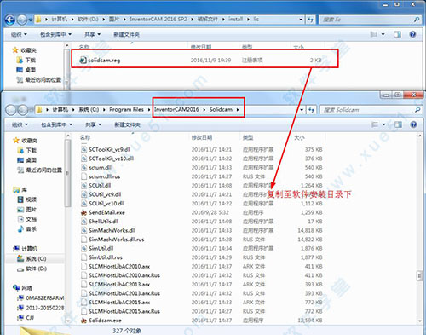Click search Solidcam input field
The image size is (426, 335).
coord(371,110)
